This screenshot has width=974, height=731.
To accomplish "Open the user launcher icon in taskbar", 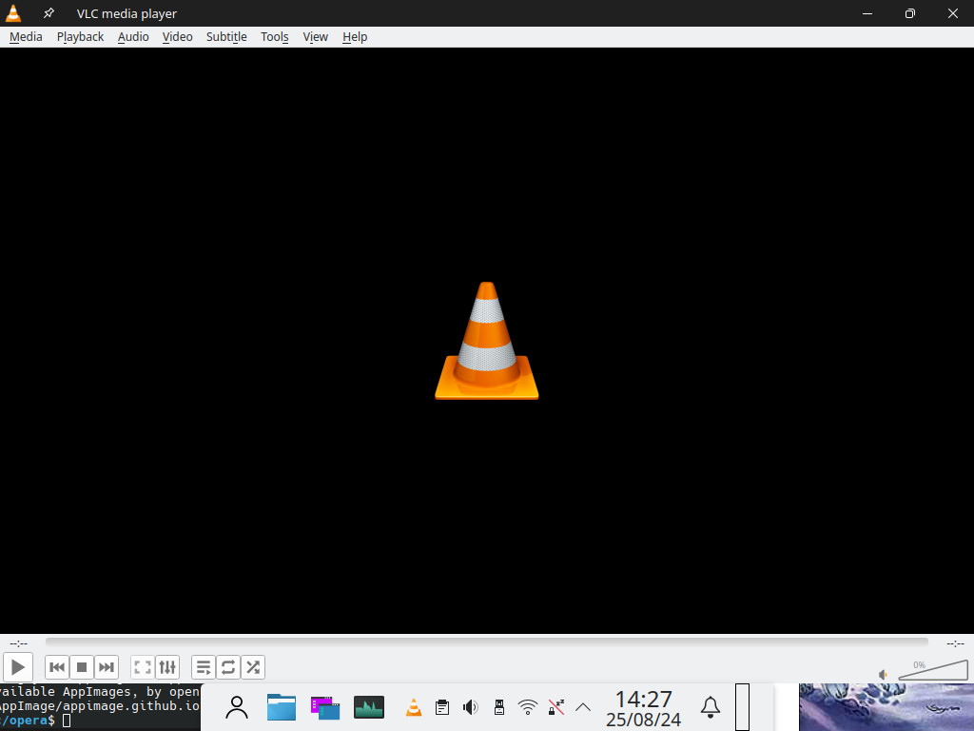I will (237, 707).
